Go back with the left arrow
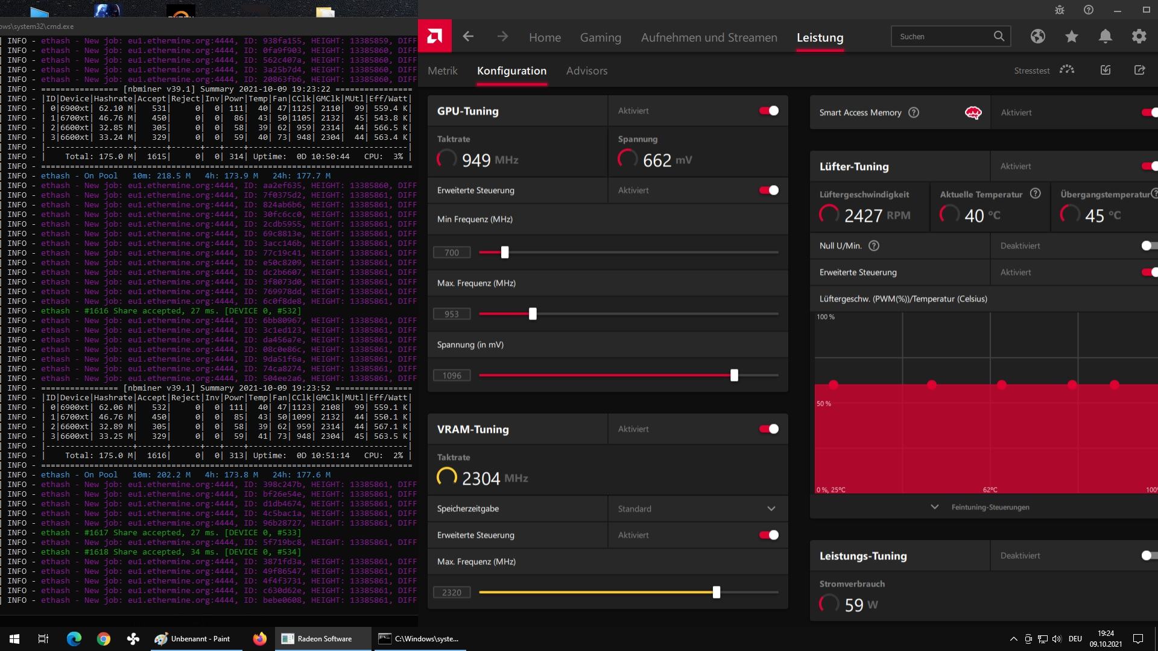 (x=468, y=37)
